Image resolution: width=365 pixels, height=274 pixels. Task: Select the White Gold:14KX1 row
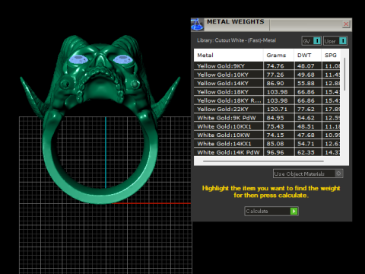(267, 144)
